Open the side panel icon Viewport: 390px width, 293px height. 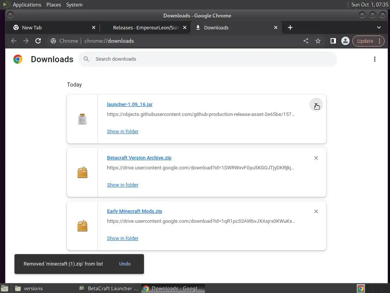333,41
